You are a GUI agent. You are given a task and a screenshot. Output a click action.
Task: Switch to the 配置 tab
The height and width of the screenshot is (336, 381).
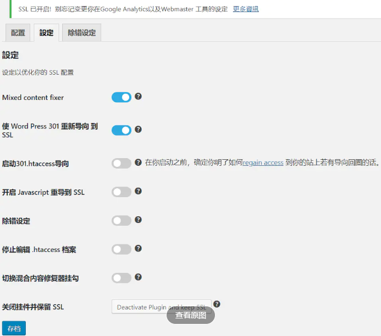click(18, 33)
